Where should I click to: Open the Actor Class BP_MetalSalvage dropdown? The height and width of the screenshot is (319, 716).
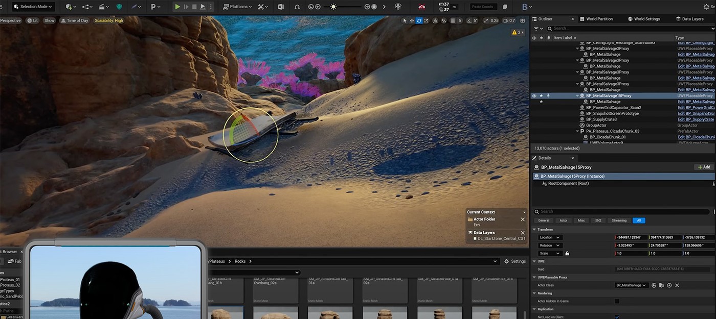pos(632,285)
